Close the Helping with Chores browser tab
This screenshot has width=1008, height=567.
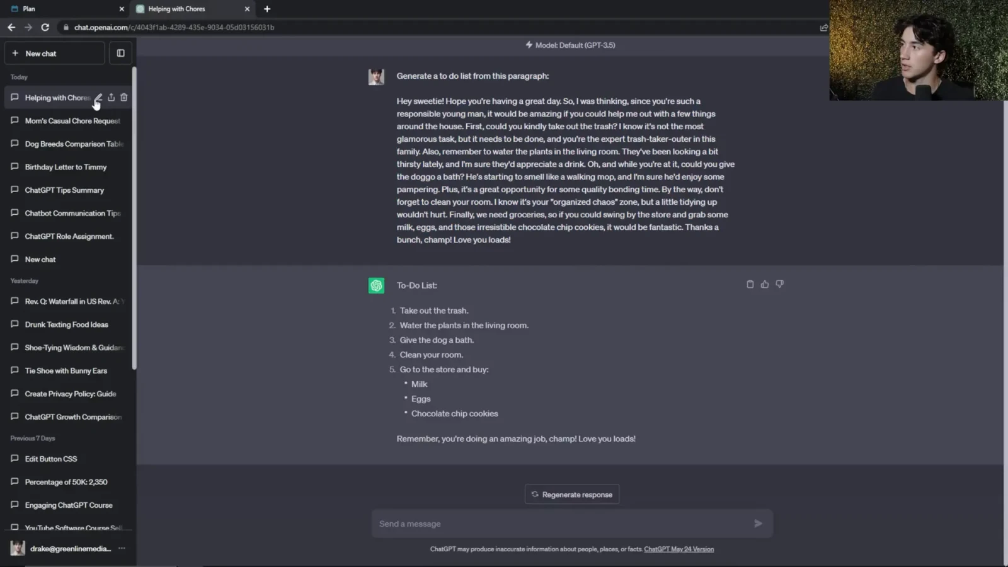[x=247, y=9]
